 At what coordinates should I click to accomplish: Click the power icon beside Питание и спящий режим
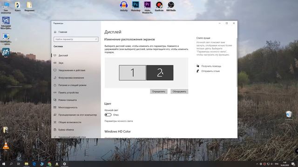pos(55,85)
